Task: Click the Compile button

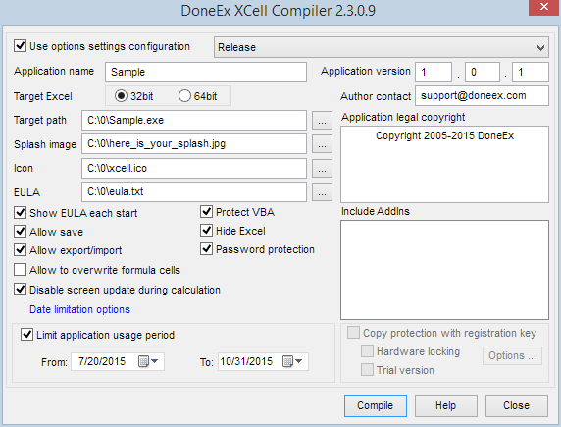Action: point(376,405)
